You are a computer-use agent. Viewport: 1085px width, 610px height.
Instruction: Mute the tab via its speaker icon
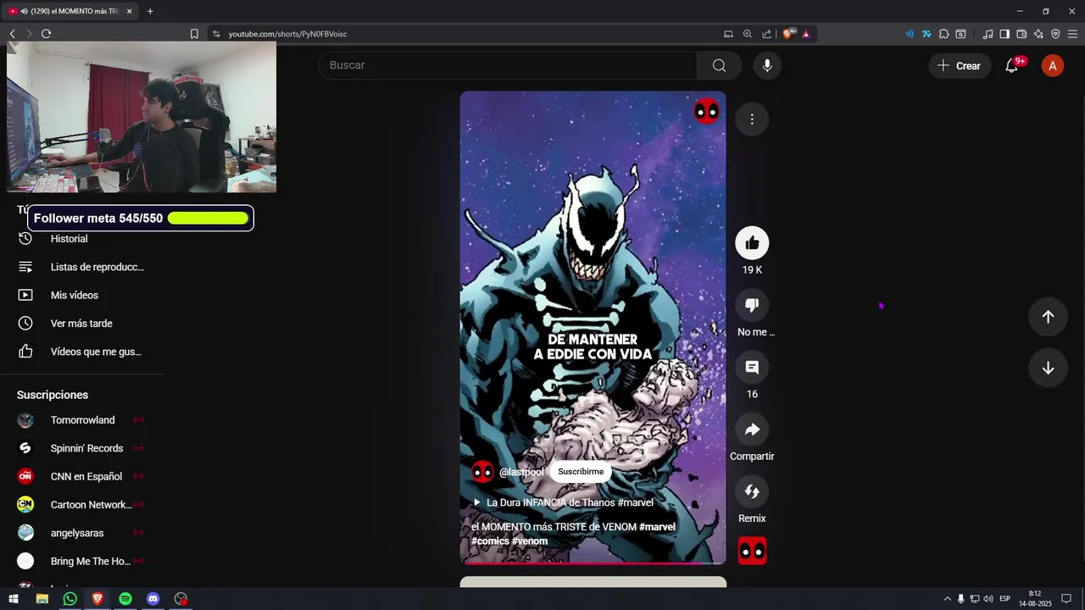pyautogui.click(x=24, y=11)
